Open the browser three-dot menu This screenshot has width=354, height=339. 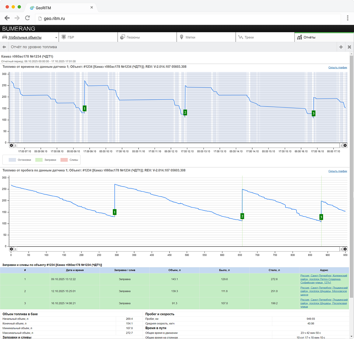[x=348, y=18]
